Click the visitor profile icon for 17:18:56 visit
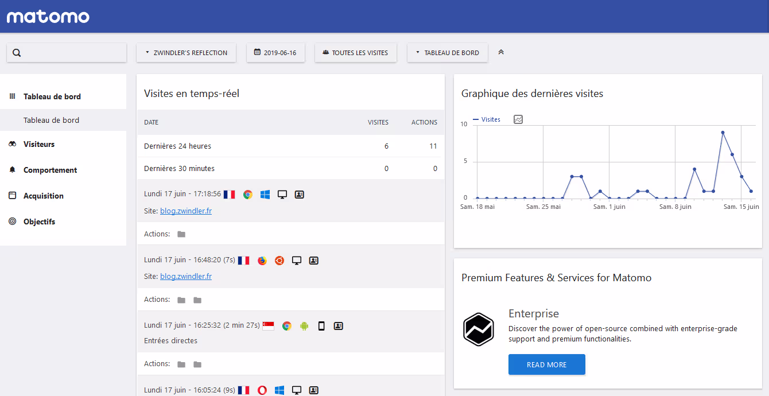This screenshot has width=769, height=396. 299,195
